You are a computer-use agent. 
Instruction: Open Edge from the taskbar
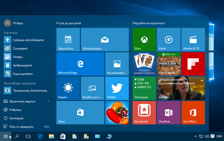pyautogui.click(x=40, y=136)
